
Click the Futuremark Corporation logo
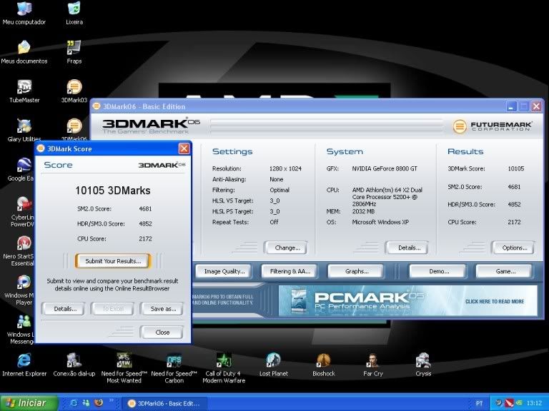tap(493, 126)
